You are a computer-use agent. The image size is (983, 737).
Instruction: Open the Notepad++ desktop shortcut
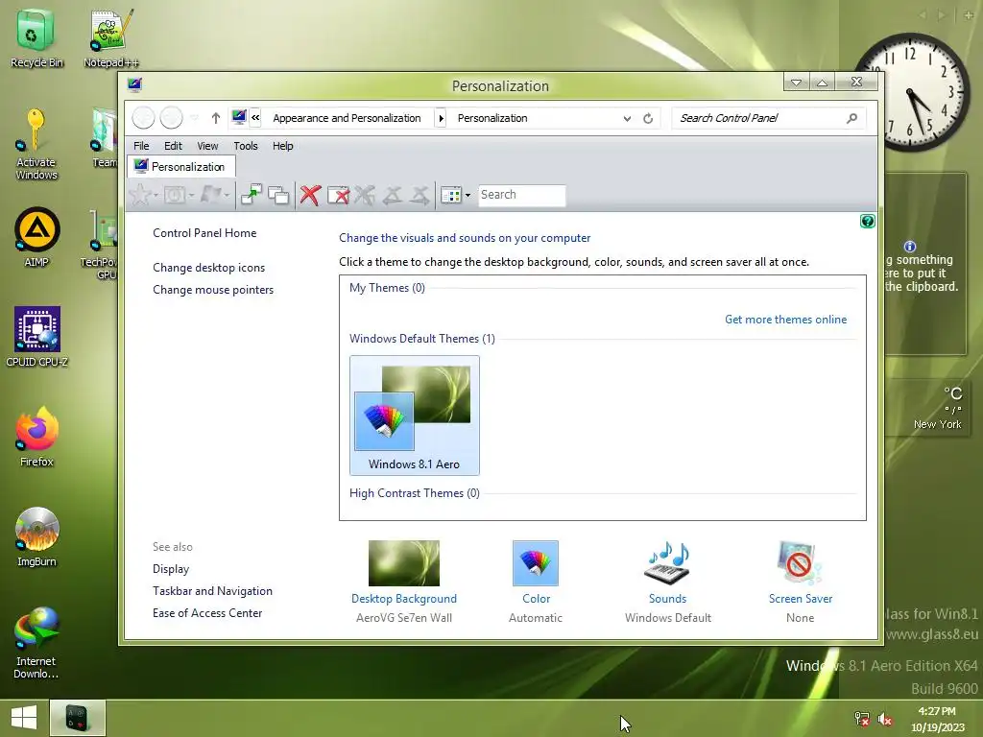click(x=111, y=37)
